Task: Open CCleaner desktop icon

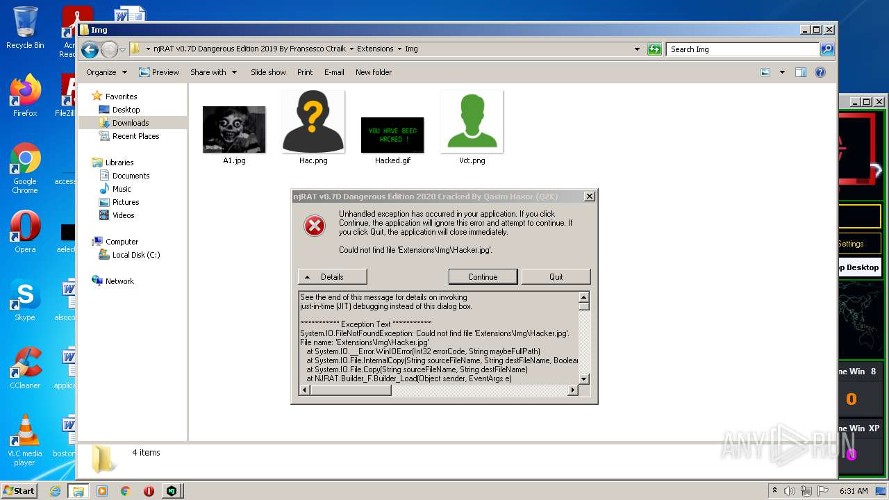Action: [25, 368]
